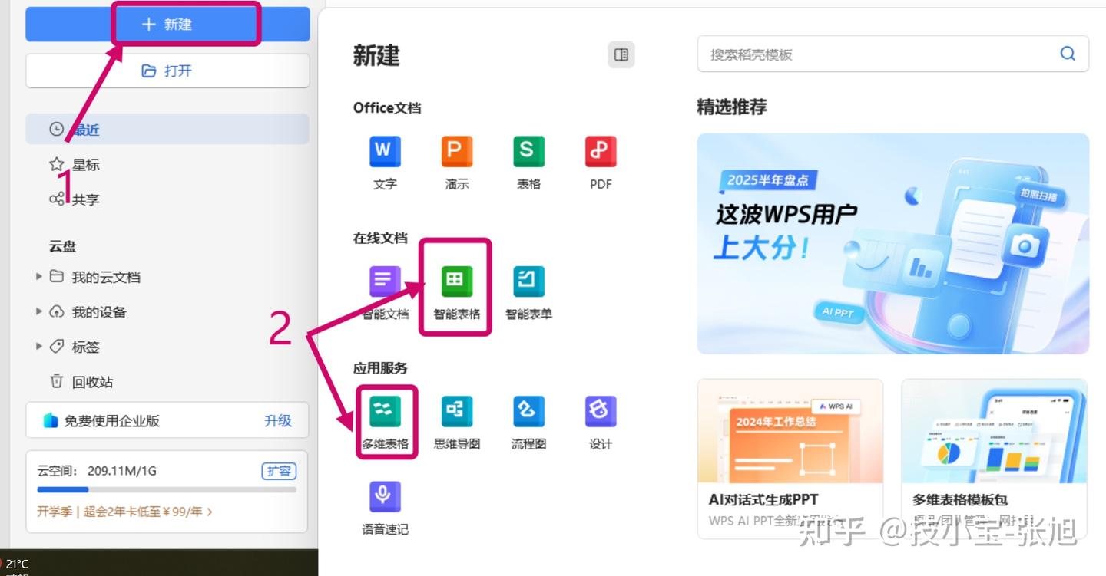Create a new Word 文字 document

pos(385,163)
